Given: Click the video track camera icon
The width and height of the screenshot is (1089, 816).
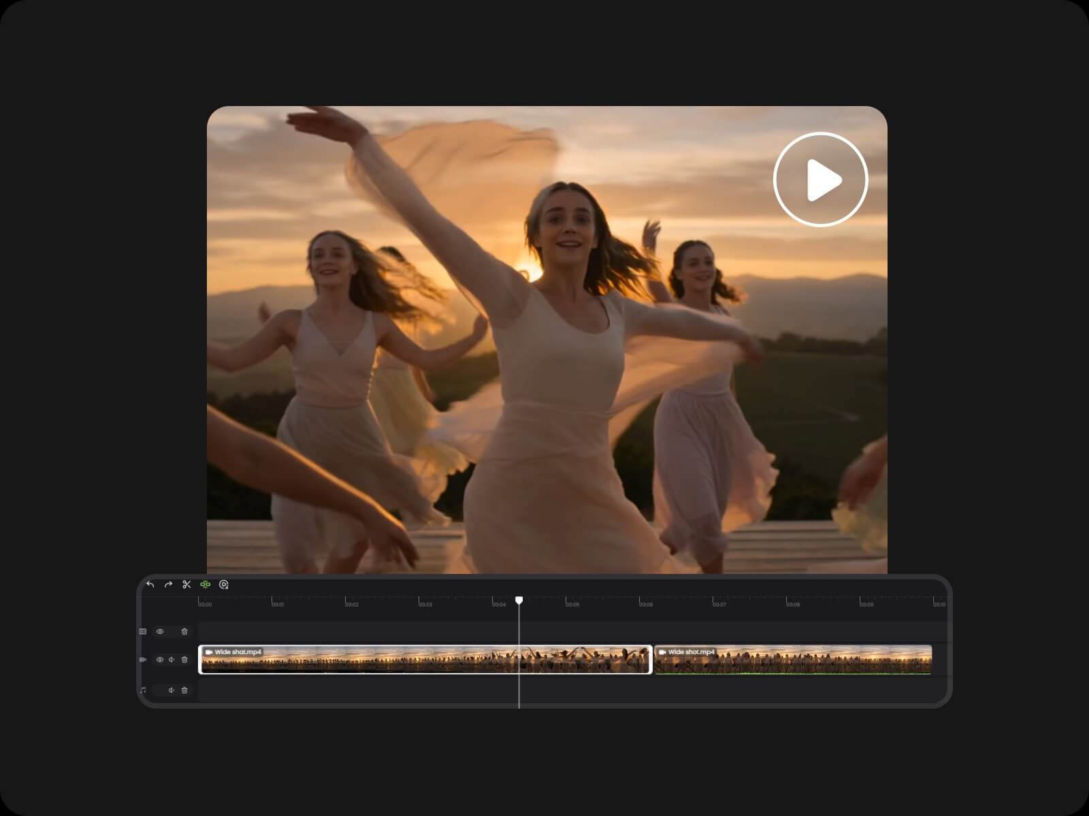Looking at the screenshot, I should (x=143, y=660).
